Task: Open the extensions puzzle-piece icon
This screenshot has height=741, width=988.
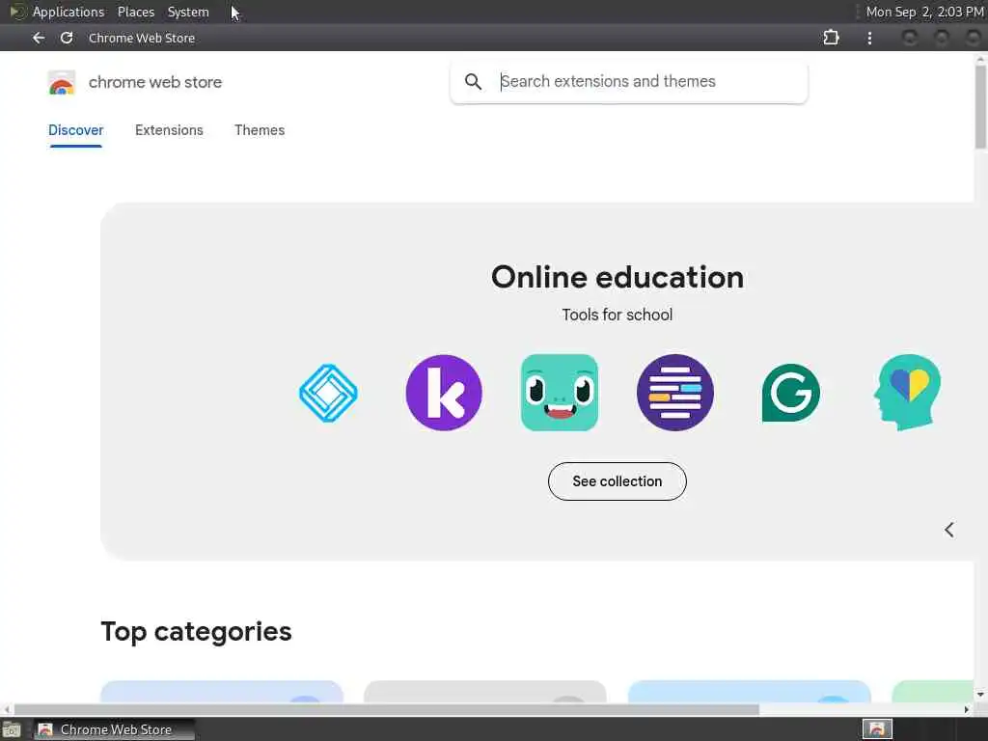Action: [x=831, y=38]
